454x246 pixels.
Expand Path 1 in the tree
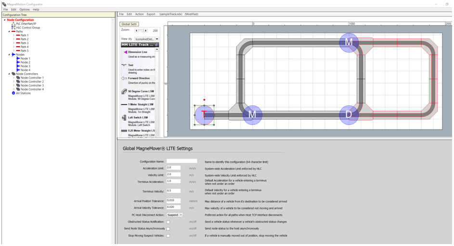tap(13, 35)
